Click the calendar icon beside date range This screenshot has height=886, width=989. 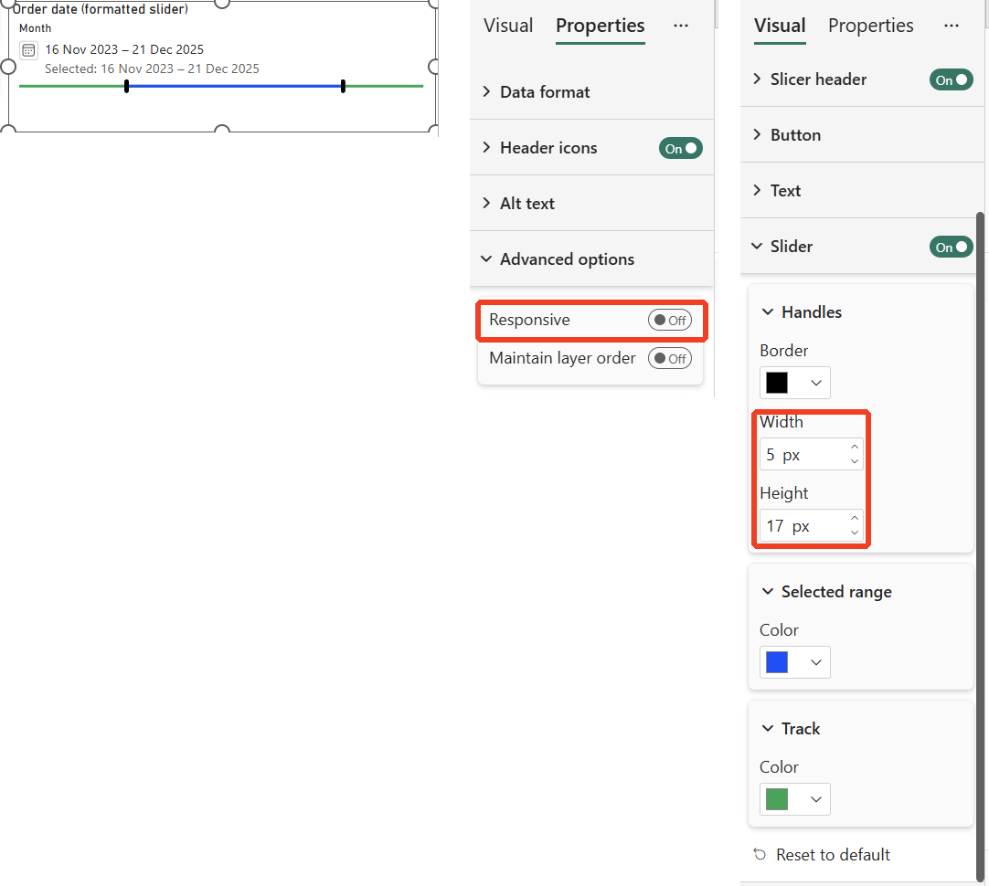coord(28,50)
